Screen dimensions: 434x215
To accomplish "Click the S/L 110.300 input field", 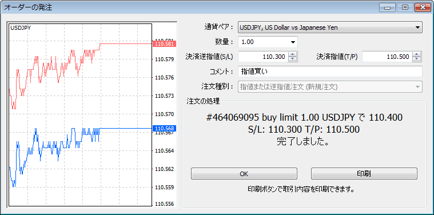I will tap(263, 57).
